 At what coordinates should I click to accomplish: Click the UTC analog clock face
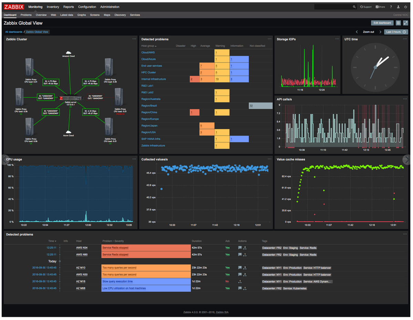(x=375, y=68)
